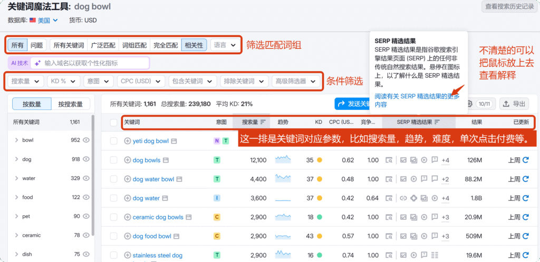Refresh metrics for dog water bowl row
Viewport: 540px width, 262px height.
click(526, 179)
